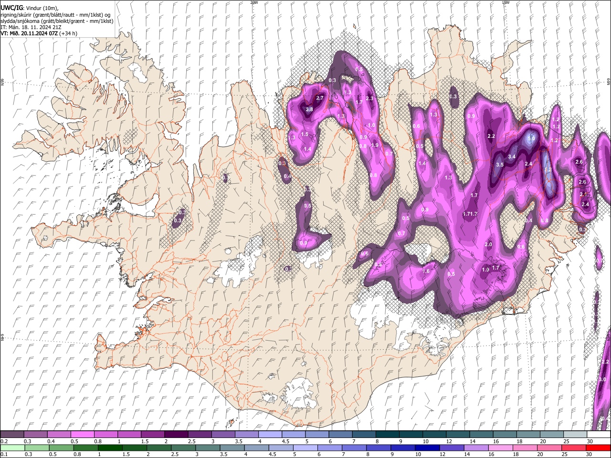Click the 1.6 snowfall value on the map

click(x=426, y=271)
